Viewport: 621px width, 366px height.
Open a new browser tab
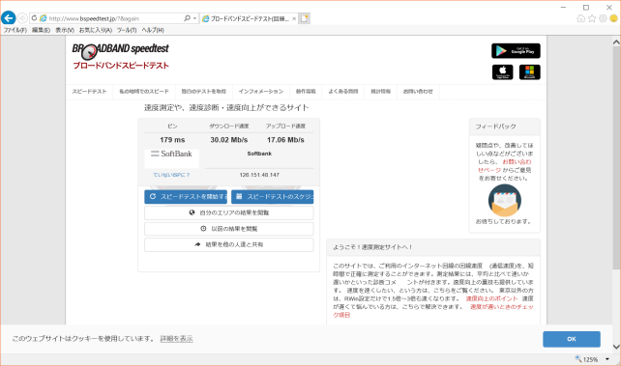point(304,18)
